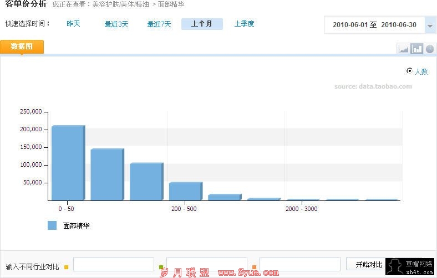Image resolution: width=437 pixels, height=278 pixels.
Task: Focus the first industry comparison input
Action: pos(113,265)
